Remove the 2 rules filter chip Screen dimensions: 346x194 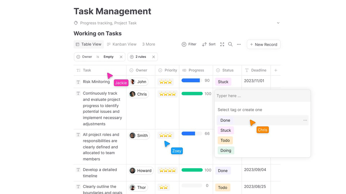(154, 57)
